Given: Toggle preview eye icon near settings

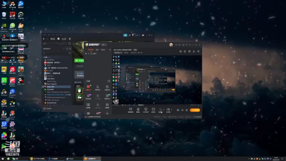Looking at the screenshot, I should click(x=182, y=110).
